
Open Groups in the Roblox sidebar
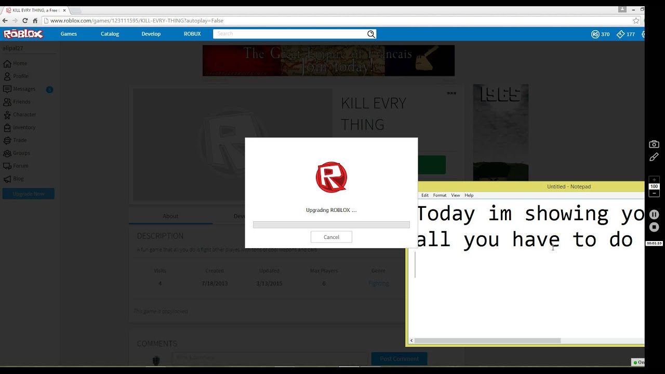coord(17,153)
